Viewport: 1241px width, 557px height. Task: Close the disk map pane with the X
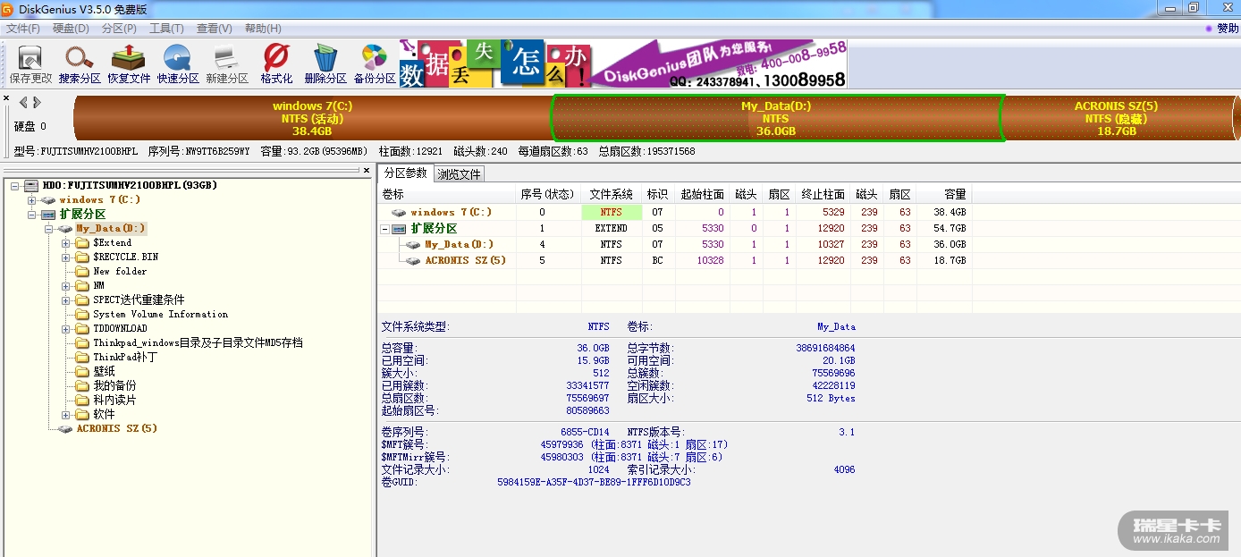6,98
